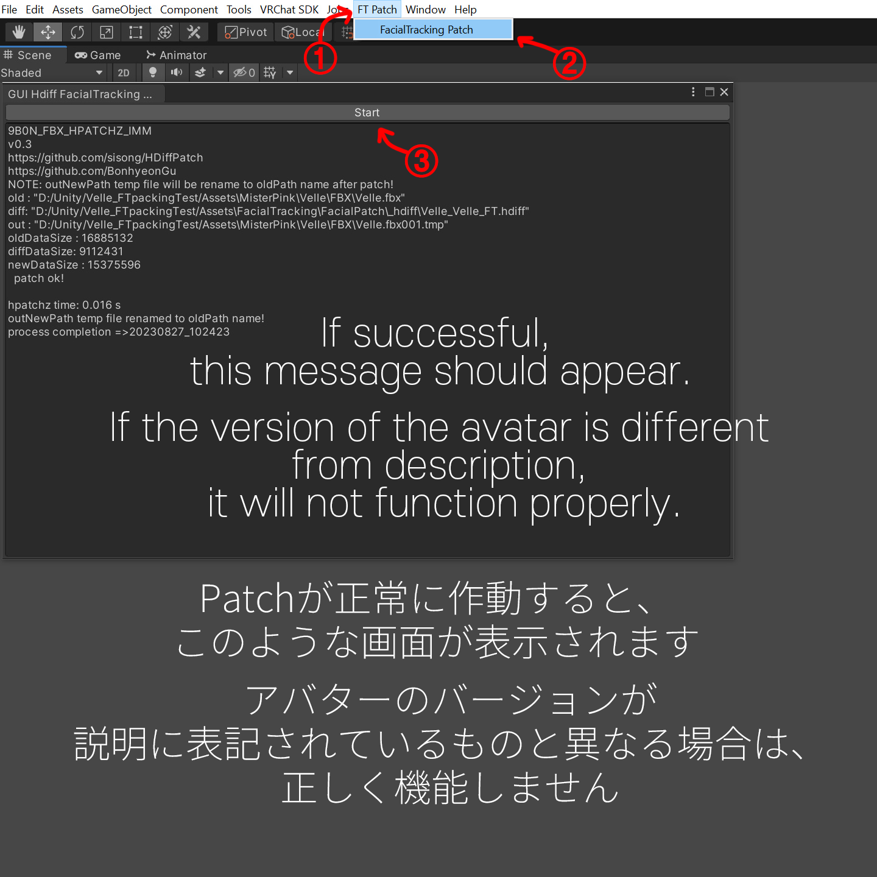Enable 2D view mode
This screenshot has width=877, height=877.
click(124, 72)
